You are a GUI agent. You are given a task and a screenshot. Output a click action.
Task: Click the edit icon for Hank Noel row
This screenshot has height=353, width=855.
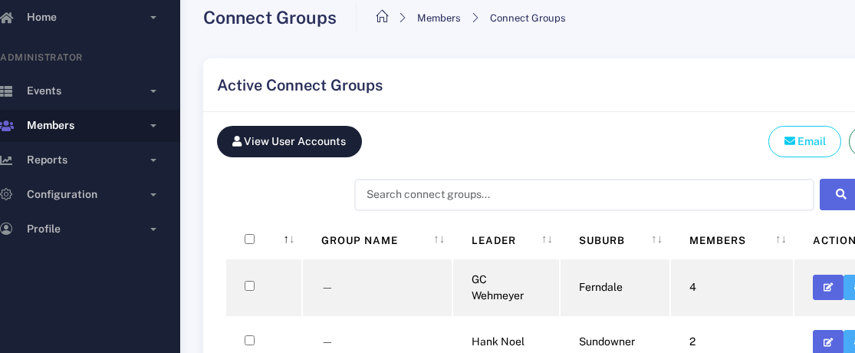[827, 342]
